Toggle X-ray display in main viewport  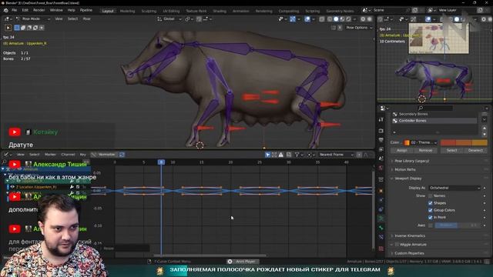(322, 19)
